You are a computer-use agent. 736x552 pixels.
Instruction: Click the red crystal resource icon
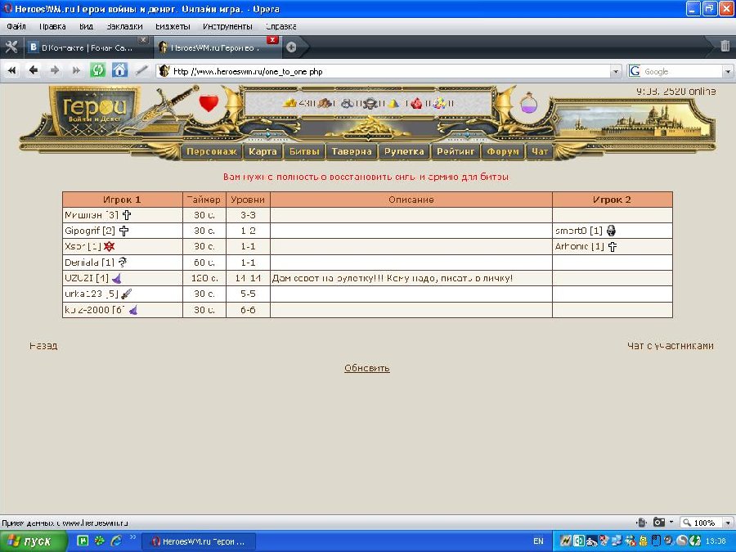(416, 103)
